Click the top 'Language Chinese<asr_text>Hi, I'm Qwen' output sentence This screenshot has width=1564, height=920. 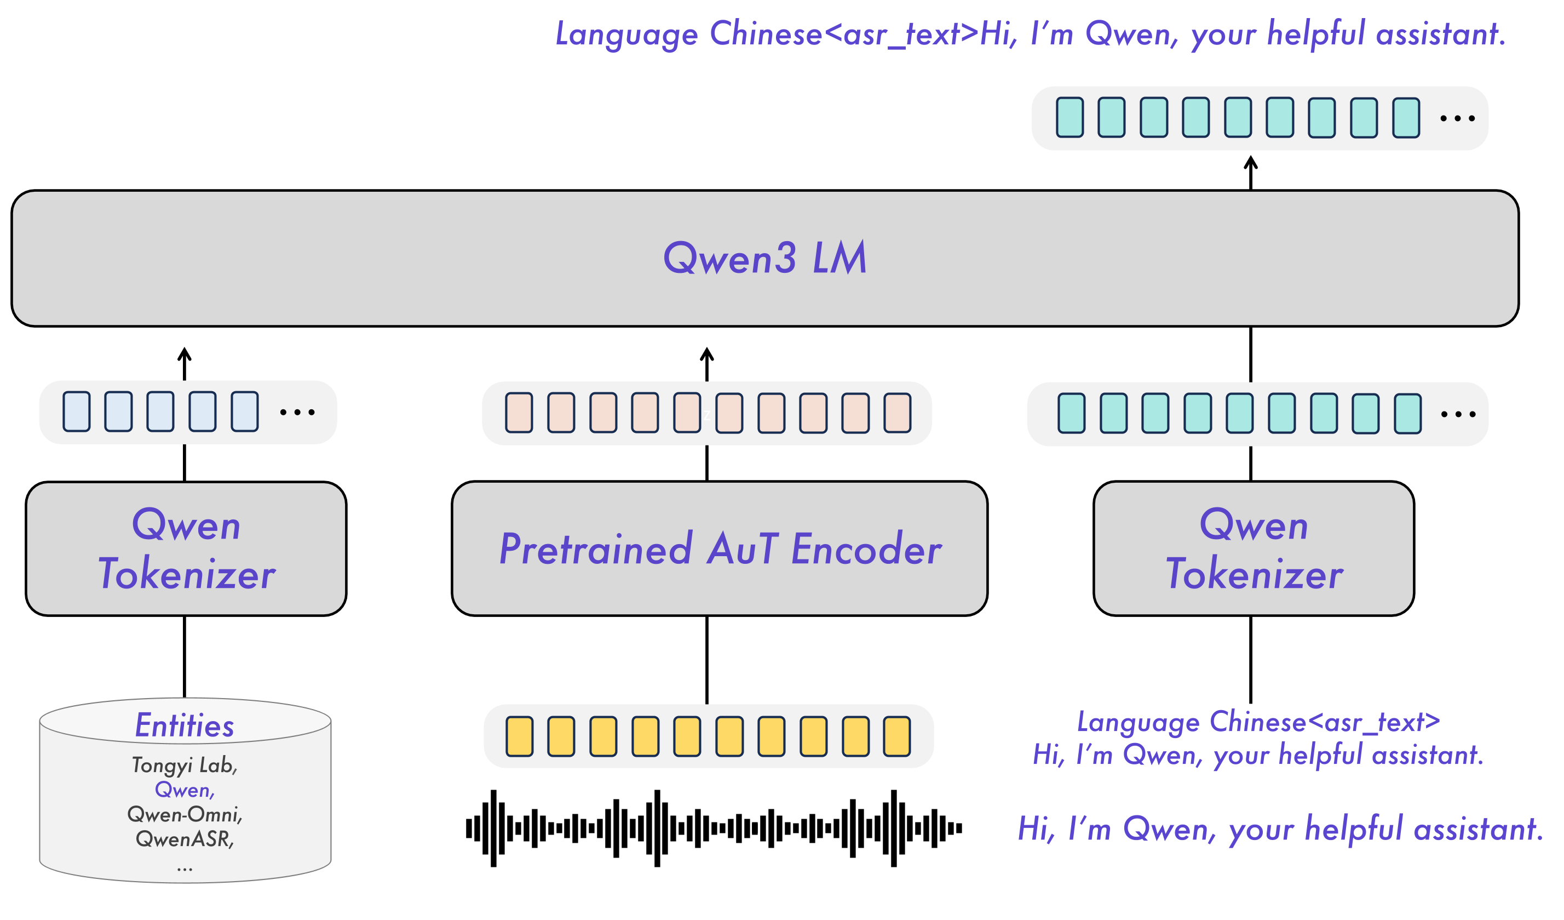click(x=1030, y=34)
